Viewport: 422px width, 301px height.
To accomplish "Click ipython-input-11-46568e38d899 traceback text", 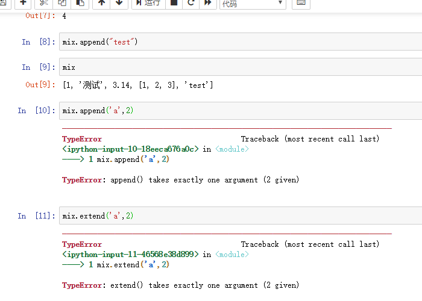I will (130, 254).
